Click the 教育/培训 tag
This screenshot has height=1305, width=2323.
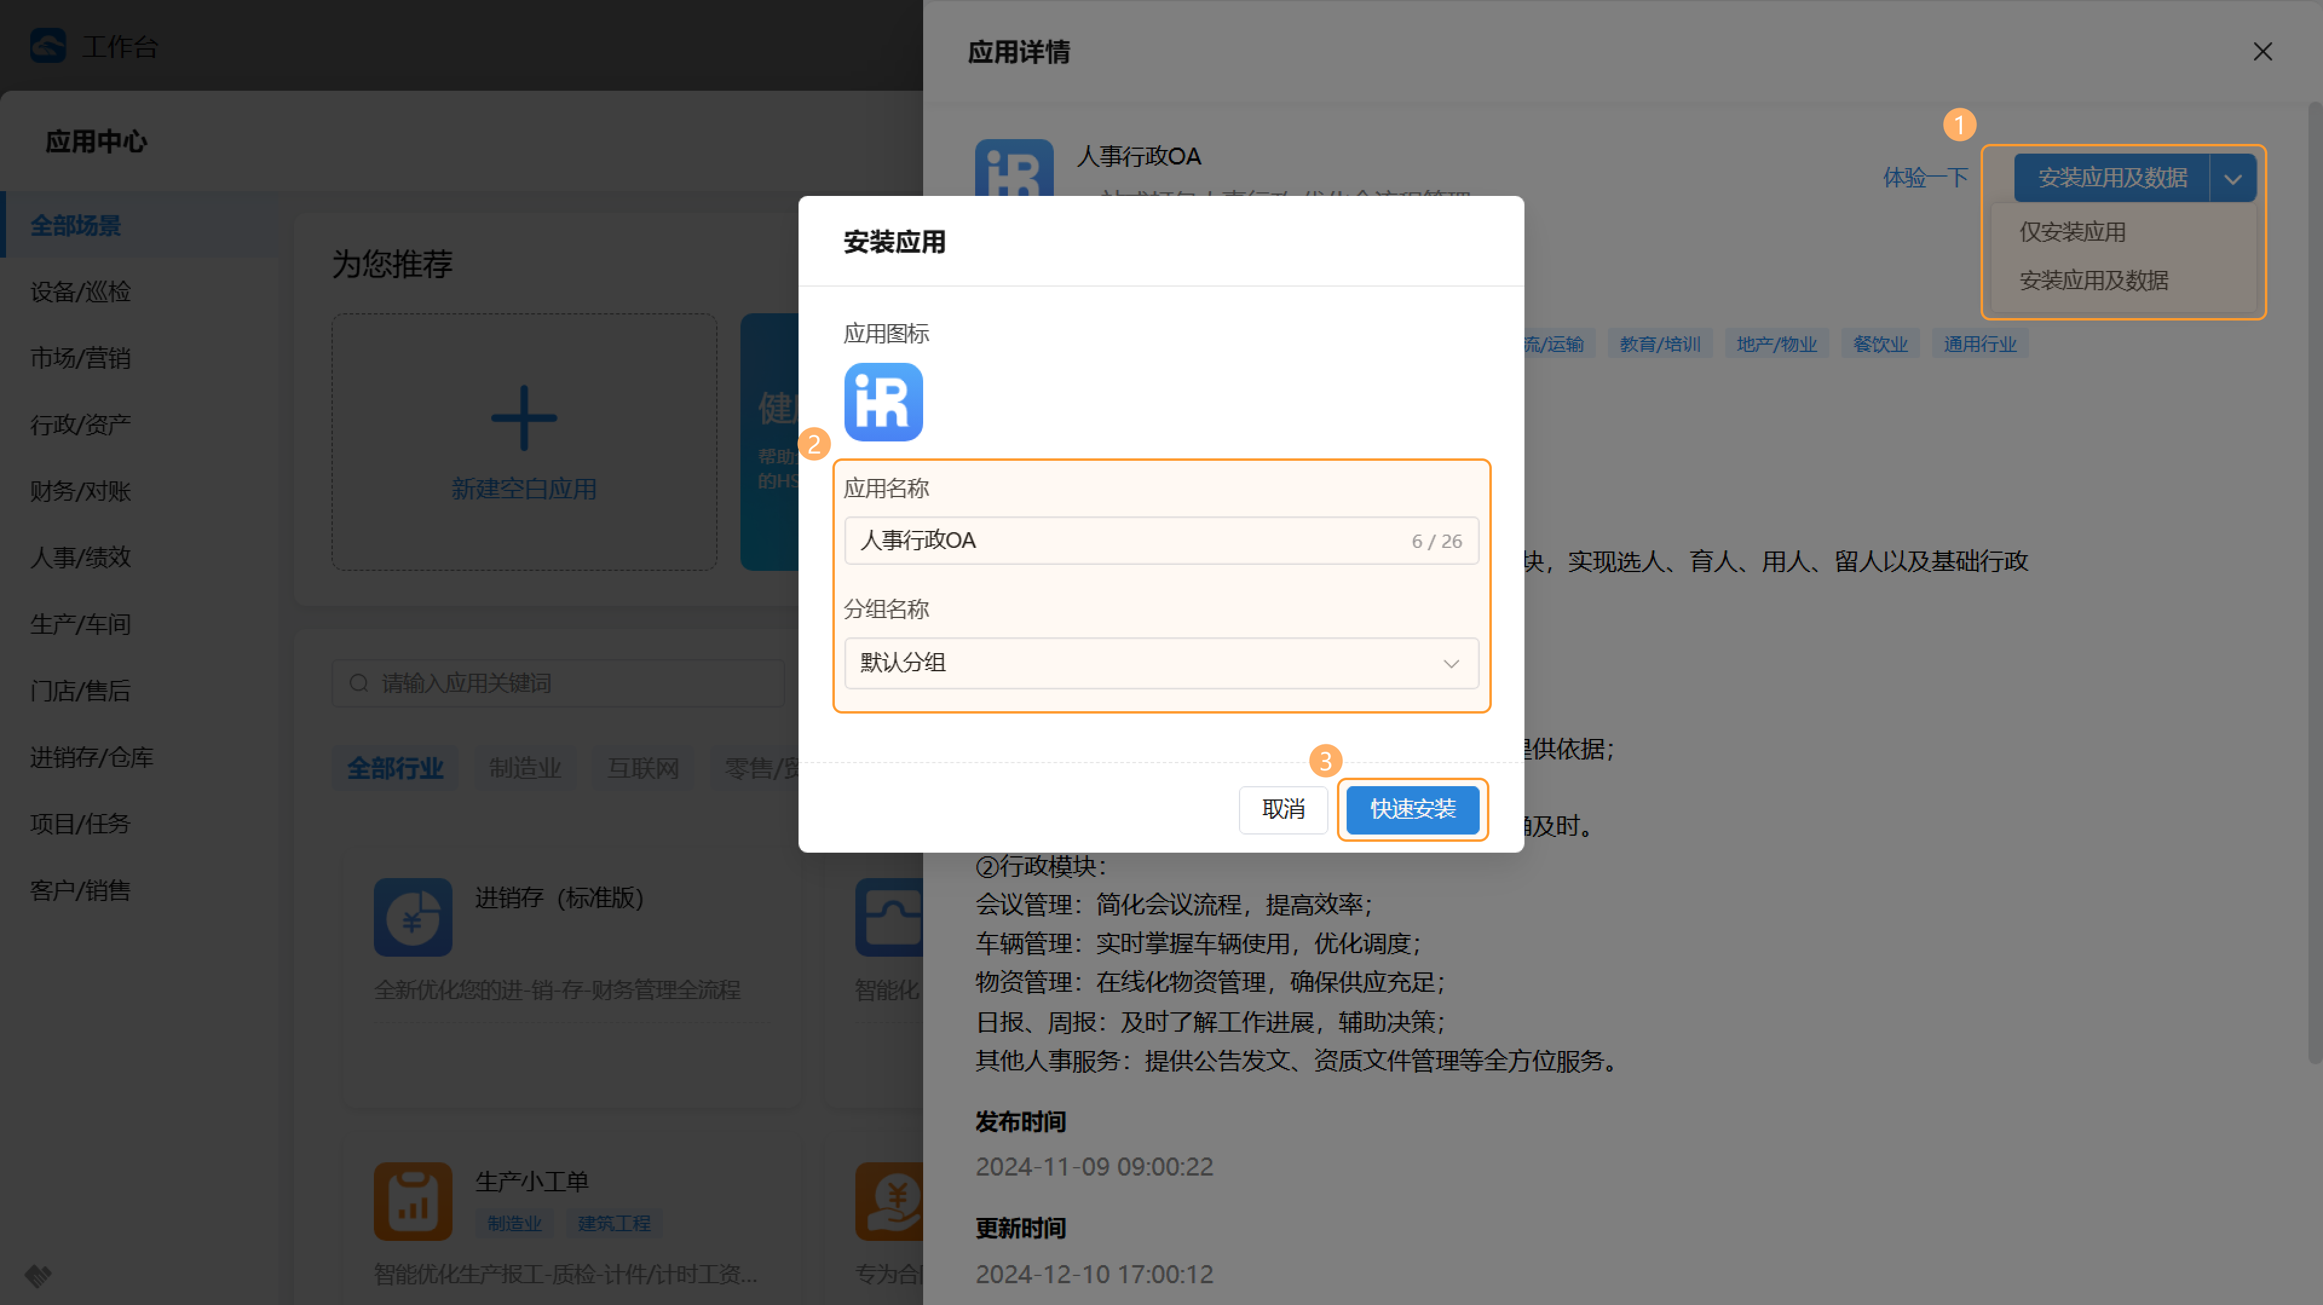point(1660,343)
